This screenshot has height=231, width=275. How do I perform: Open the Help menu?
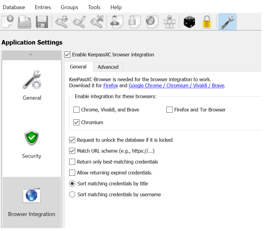[116, 7]
